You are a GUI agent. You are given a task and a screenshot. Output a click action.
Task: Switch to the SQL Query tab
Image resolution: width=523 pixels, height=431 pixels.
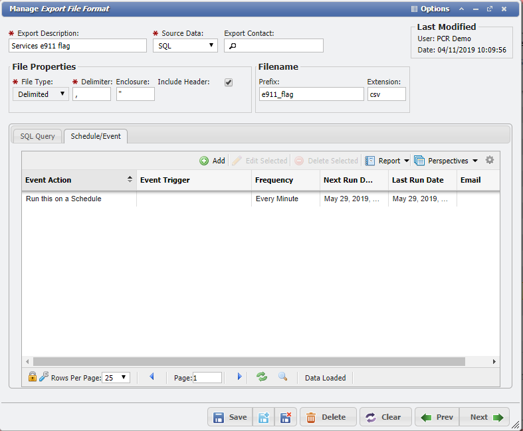point(38,136)
